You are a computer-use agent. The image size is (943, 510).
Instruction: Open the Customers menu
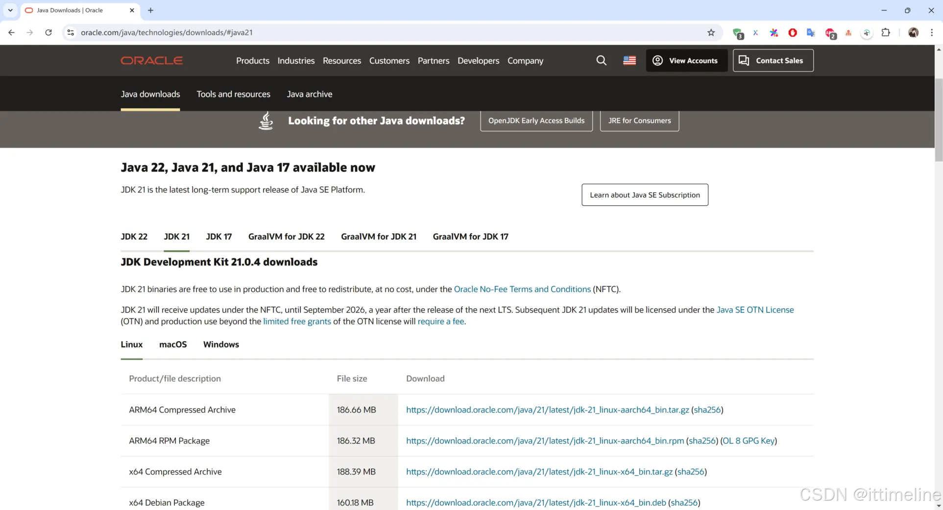point(389,61)
